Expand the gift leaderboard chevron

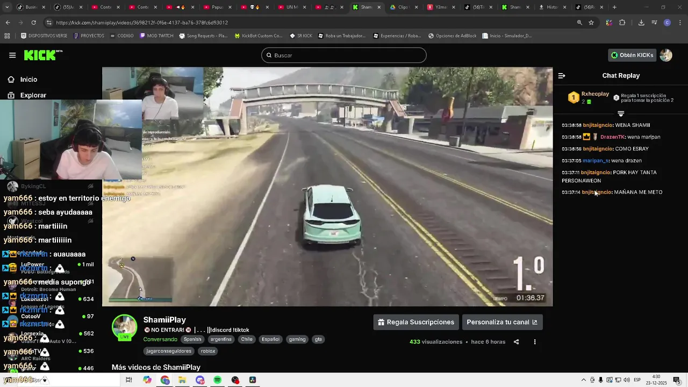point(621,114)
